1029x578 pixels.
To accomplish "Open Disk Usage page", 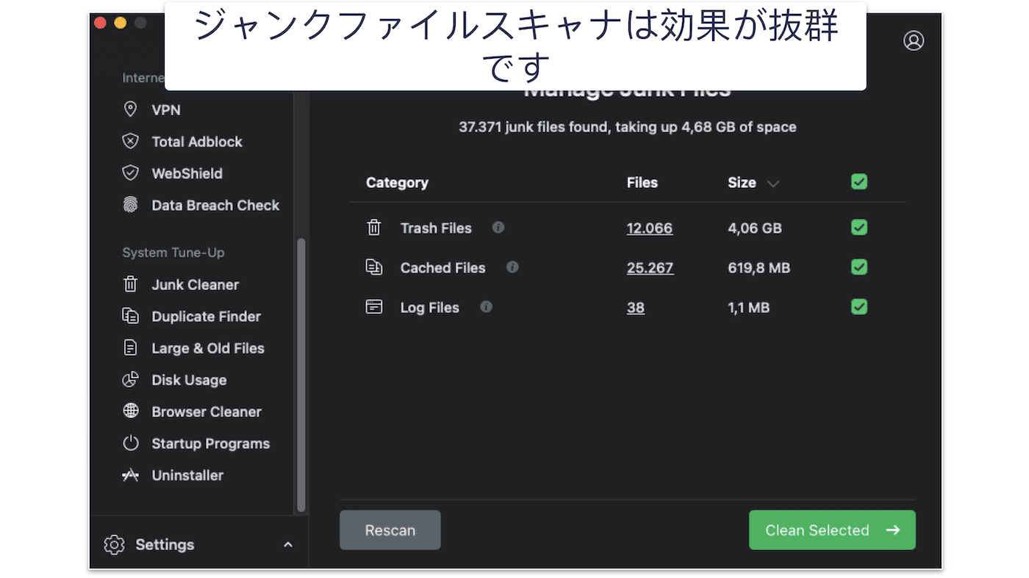I will coord(189,380).
